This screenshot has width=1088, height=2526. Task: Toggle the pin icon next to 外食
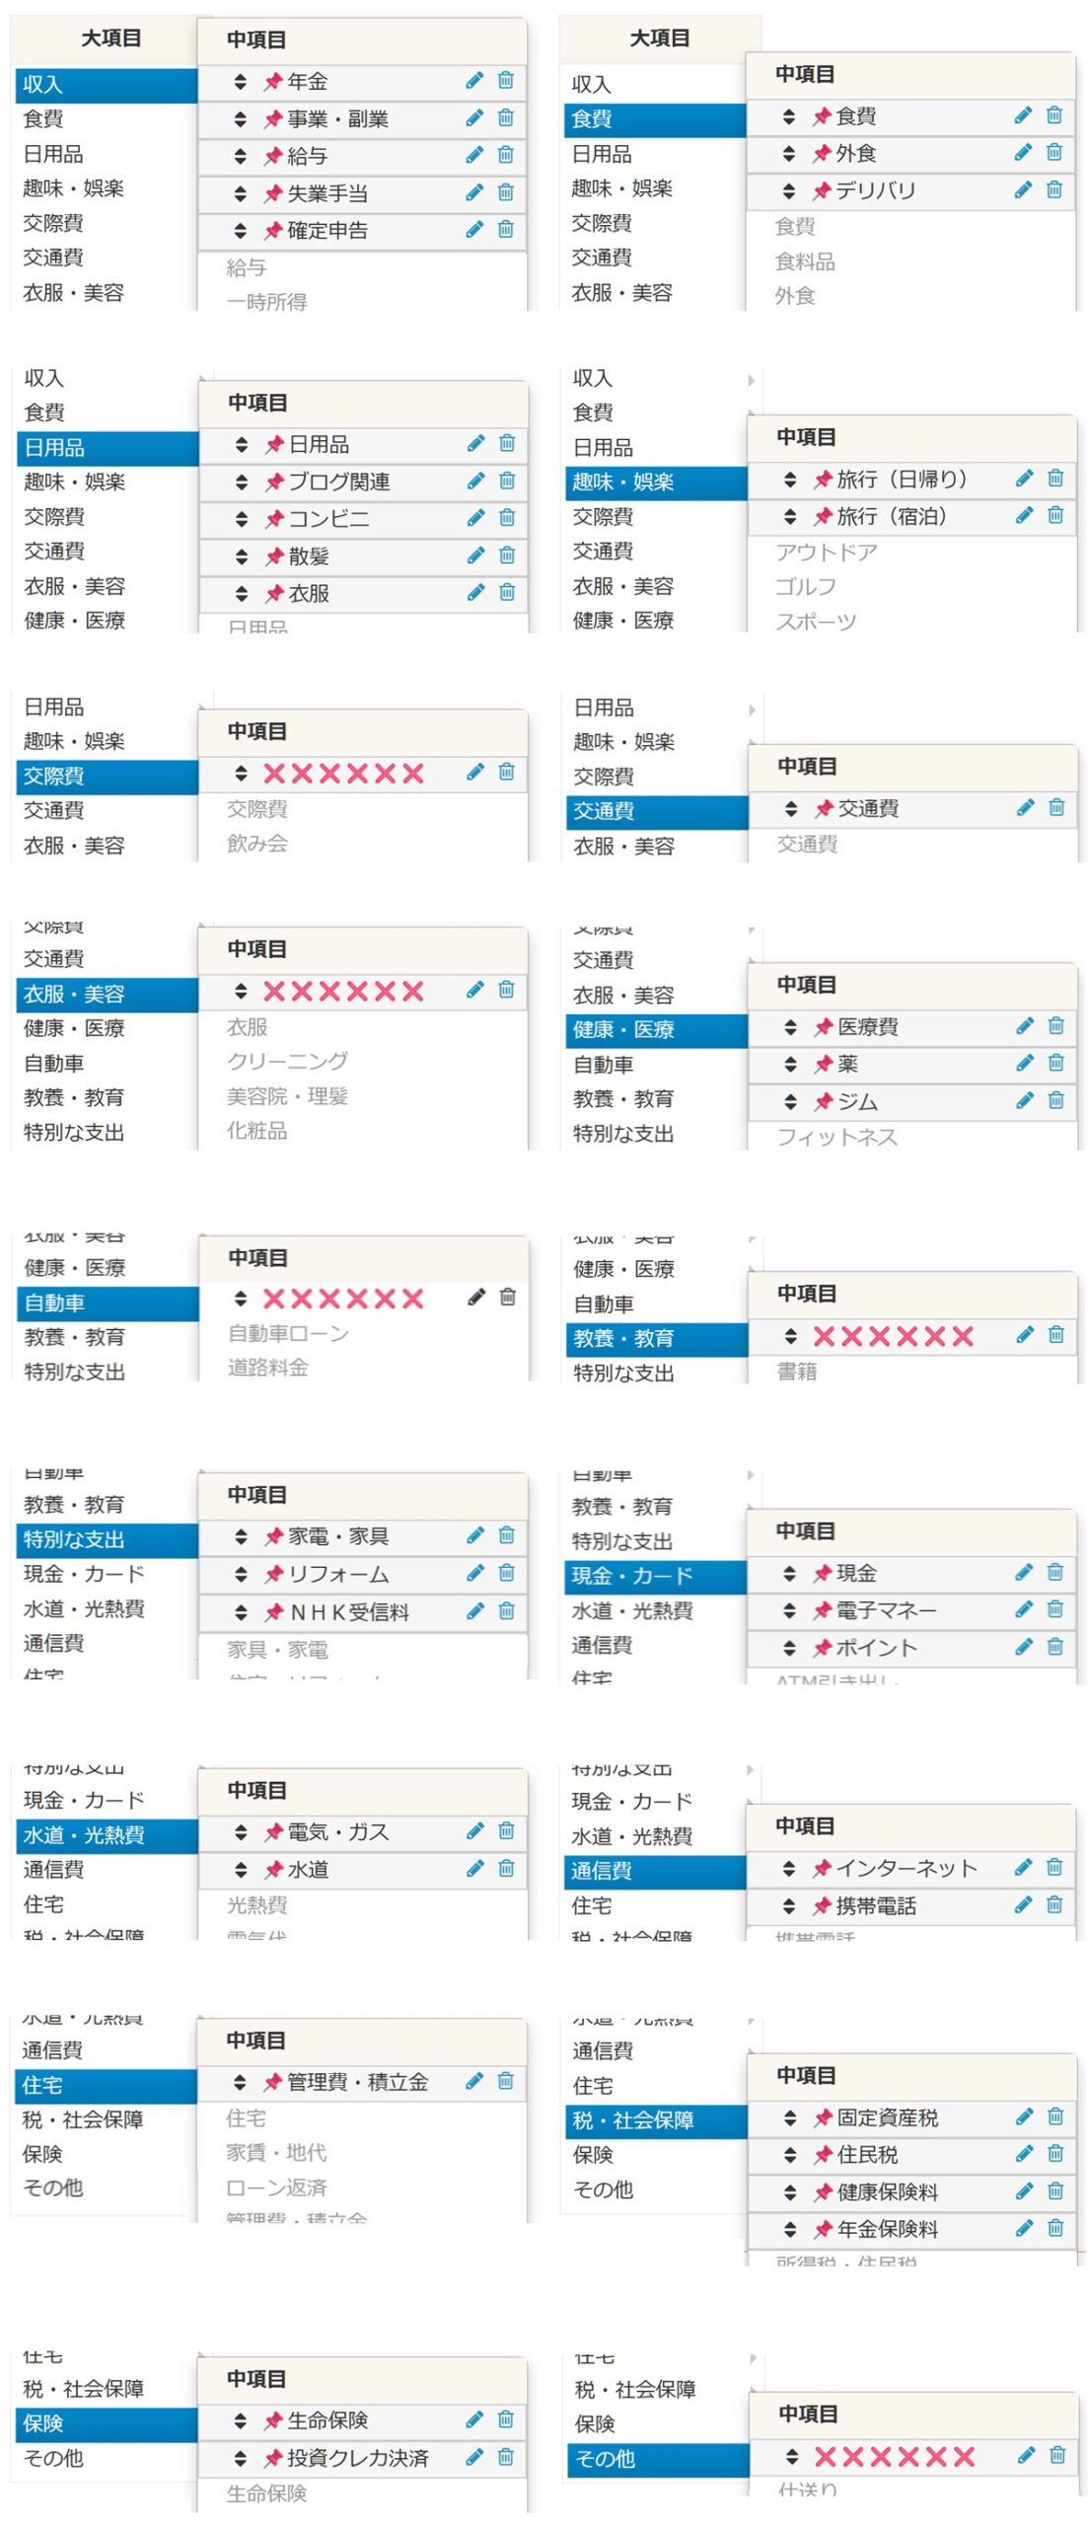tap(821, 154)
